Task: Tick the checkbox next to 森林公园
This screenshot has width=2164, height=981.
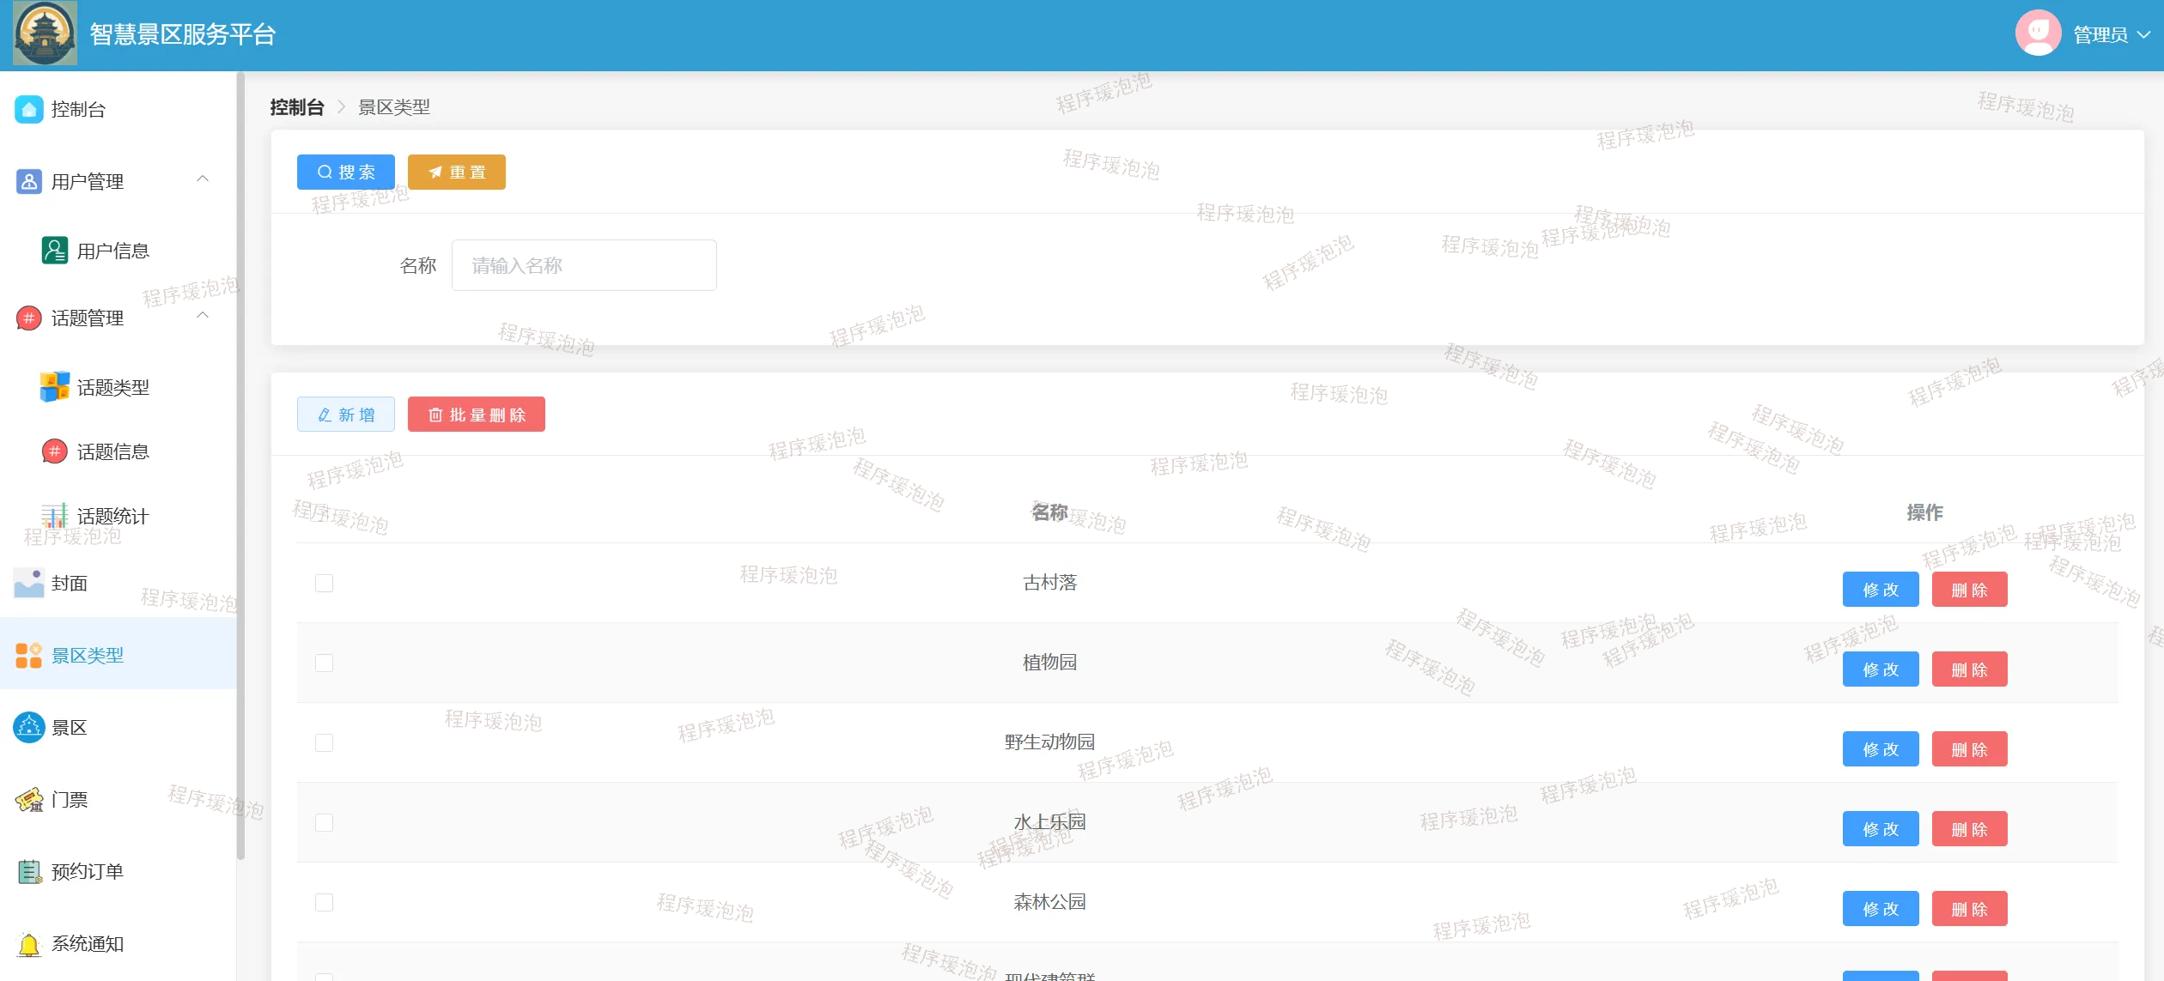Action: click(x=324, y=903)
